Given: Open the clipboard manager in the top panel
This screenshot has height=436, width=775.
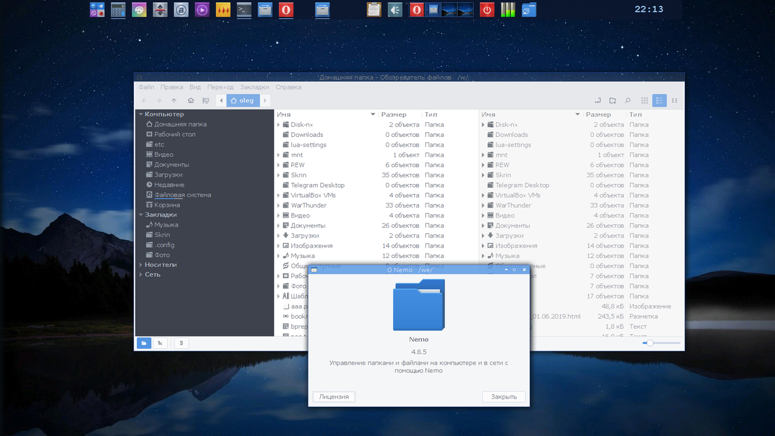Looking at the screenshot, I should pos(374,10).
